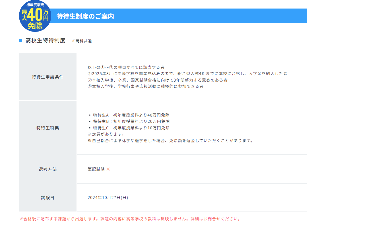Click the red footnote about 合格後に配布する課題
Image resolution: width=382 pixels, height=226 pixels.
[x=130, y=219]
